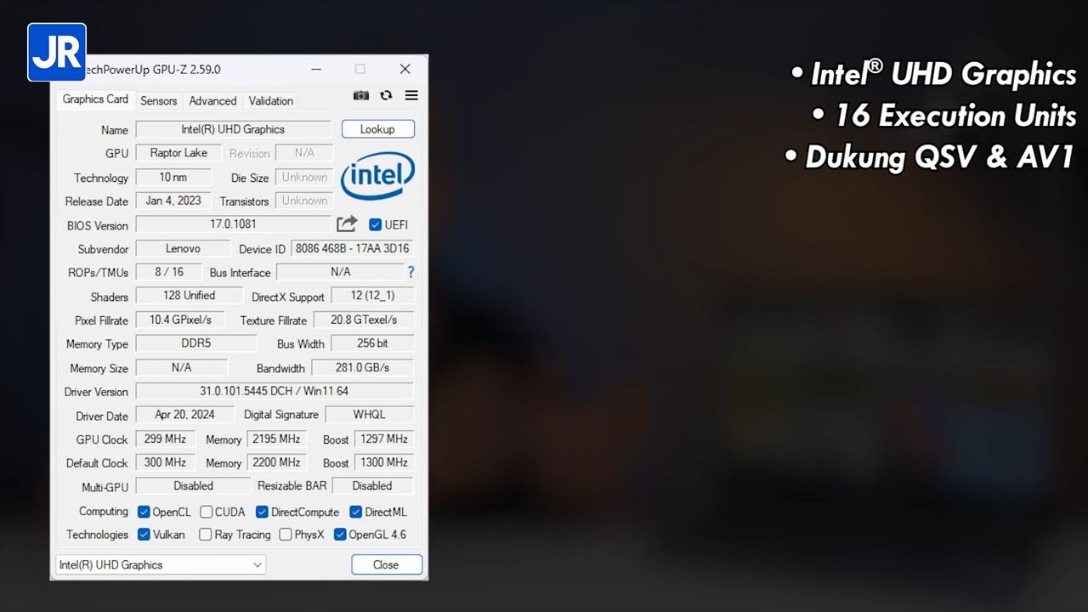This screenshot has height=612, width=1088.
Task: Click the Pixel Fillrate value 10.4 GPixel/s
Action: (180, 320)
